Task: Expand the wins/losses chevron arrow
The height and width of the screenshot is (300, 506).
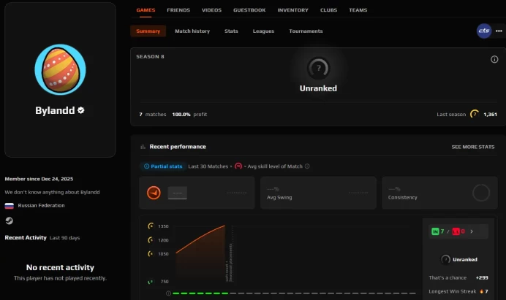Action: click(472, 231)
